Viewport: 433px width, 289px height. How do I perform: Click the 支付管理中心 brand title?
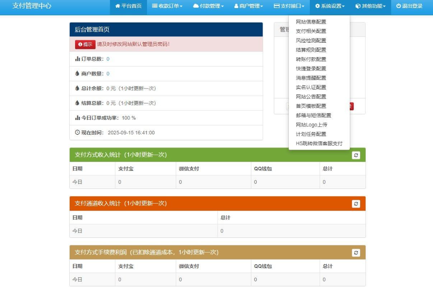(32, 6)
